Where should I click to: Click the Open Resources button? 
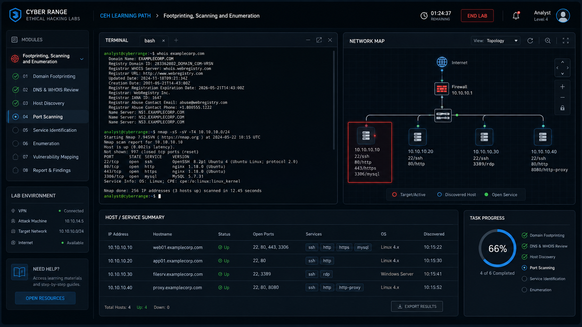[45, 298]
